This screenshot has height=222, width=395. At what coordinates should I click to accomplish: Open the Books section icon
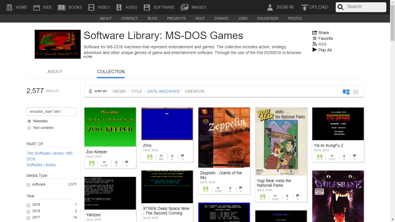62,7
